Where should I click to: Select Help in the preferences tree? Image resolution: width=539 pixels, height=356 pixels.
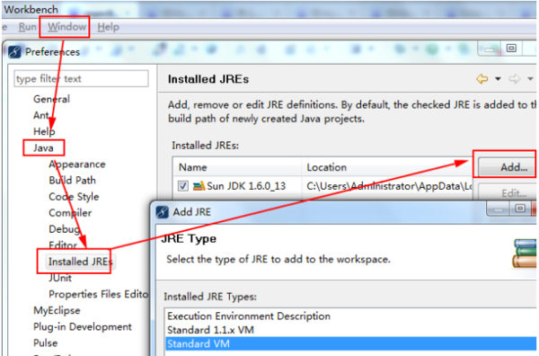[x=44, y=131]
